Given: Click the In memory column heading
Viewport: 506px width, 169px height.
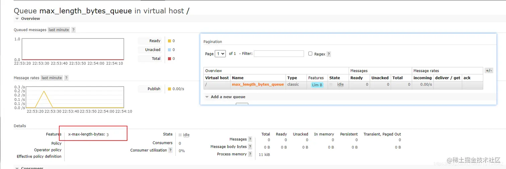Looking at the screenshot, I should pyautogui.click(x=324, y=134).
